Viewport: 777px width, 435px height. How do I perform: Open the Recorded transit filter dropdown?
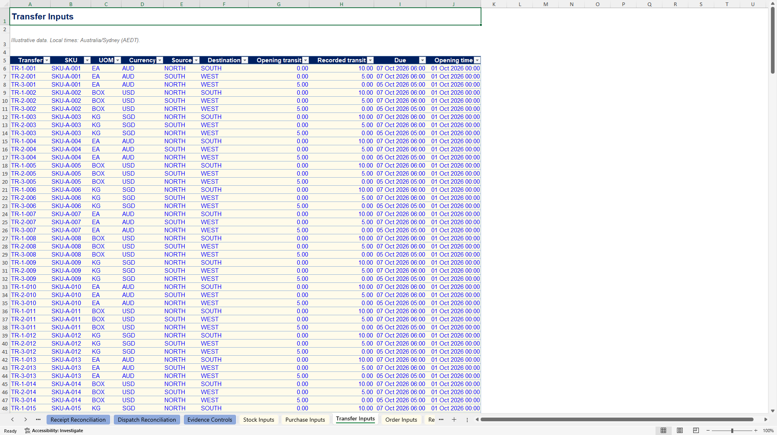point(370,60)
